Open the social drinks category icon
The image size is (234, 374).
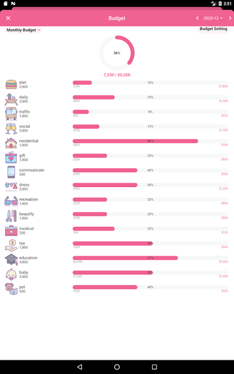point(11,128)
